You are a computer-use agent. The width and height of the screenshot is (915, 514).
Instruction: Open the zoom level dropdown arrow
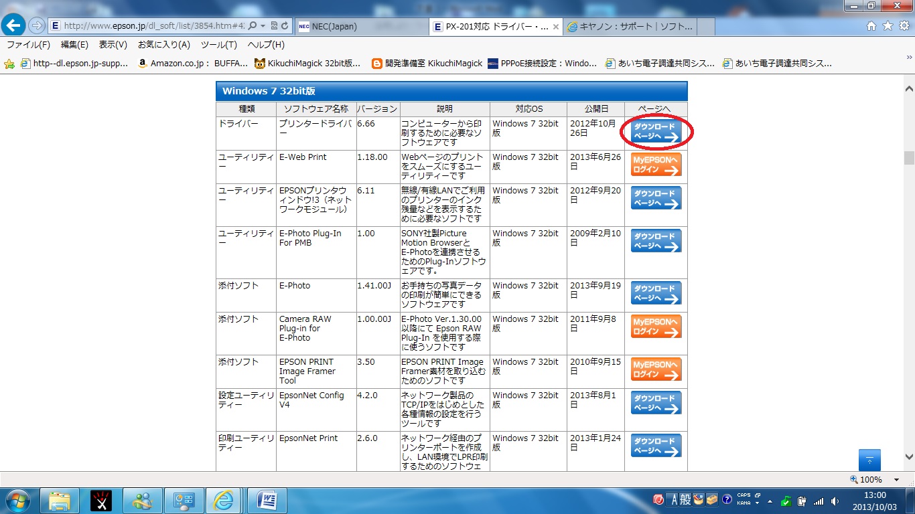[896, 479]
